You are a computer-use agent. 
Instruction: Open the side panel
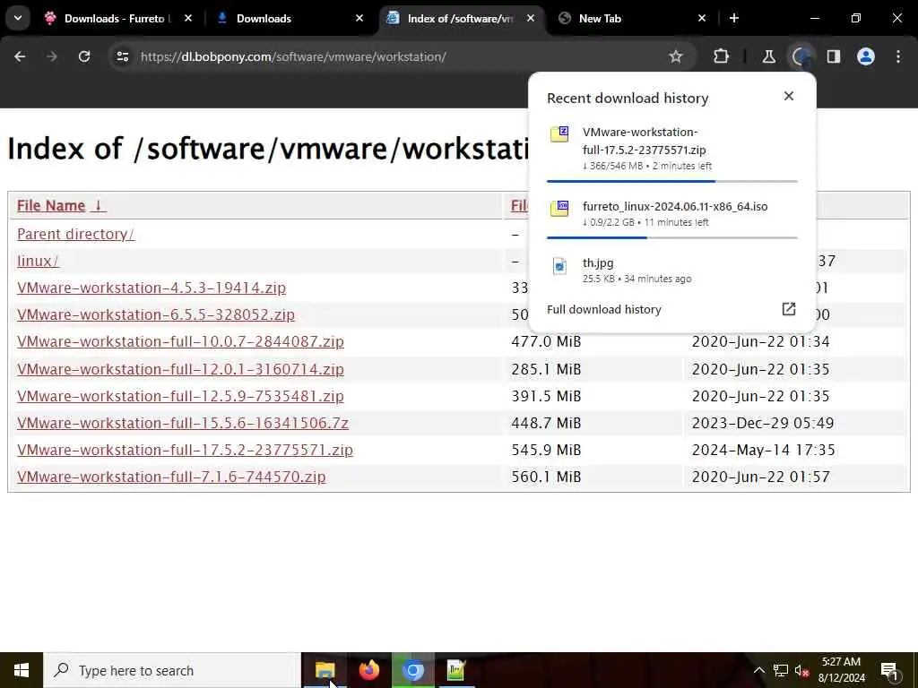tap(834, 56)
